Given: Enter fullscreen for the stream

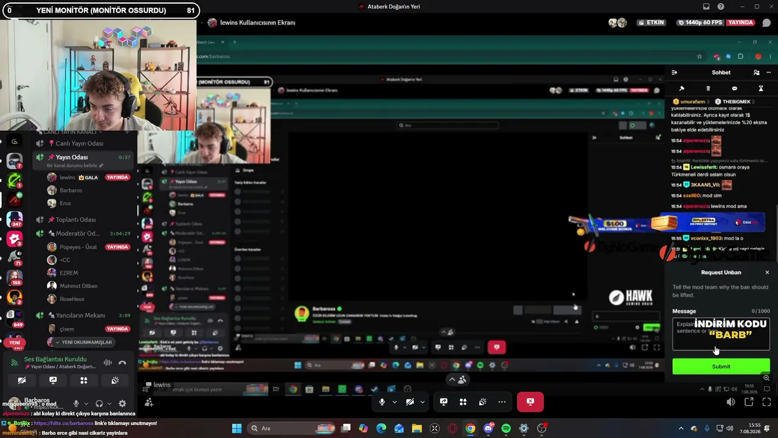Looking at the screenshot, I should 766,401.
